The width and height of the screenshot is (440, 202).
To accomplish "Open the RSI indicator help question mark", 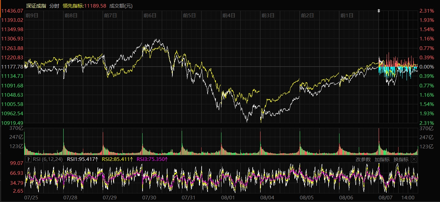I will pos(29,159).
